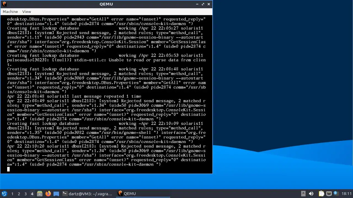Launch file manager from the panel
The height and width of the screenshot is (198, 353).
(x=40, y=194)
